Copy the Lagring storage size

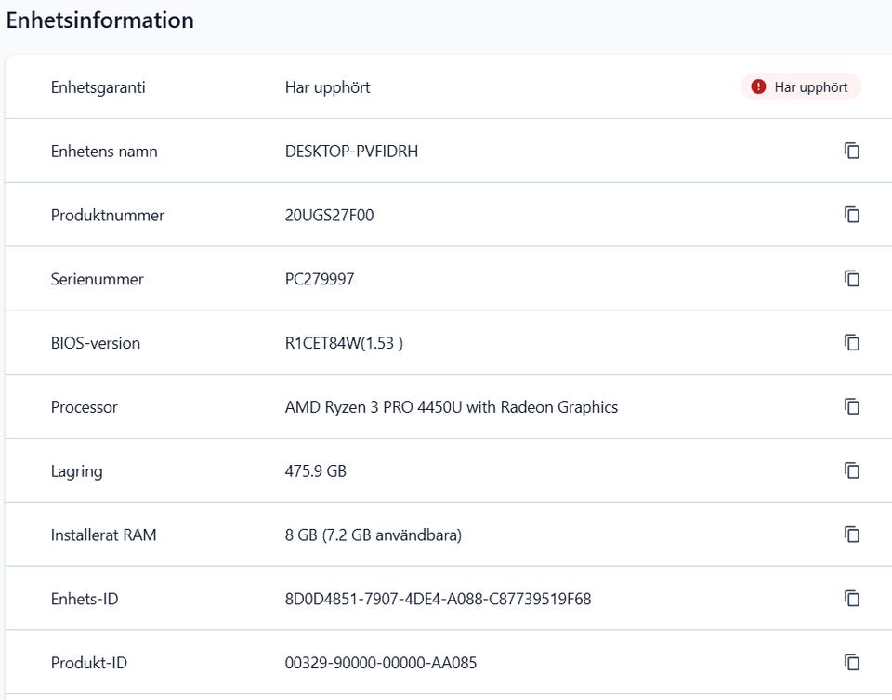click(851, 470)
